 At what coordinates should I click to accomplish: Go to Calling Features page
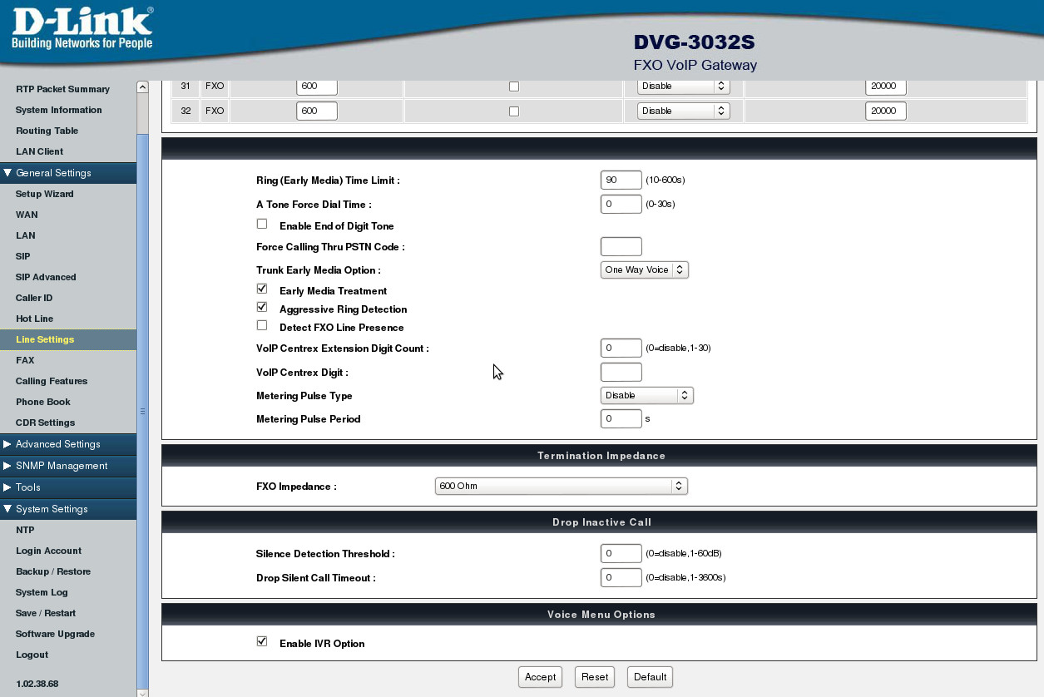[x=52, y=381]
